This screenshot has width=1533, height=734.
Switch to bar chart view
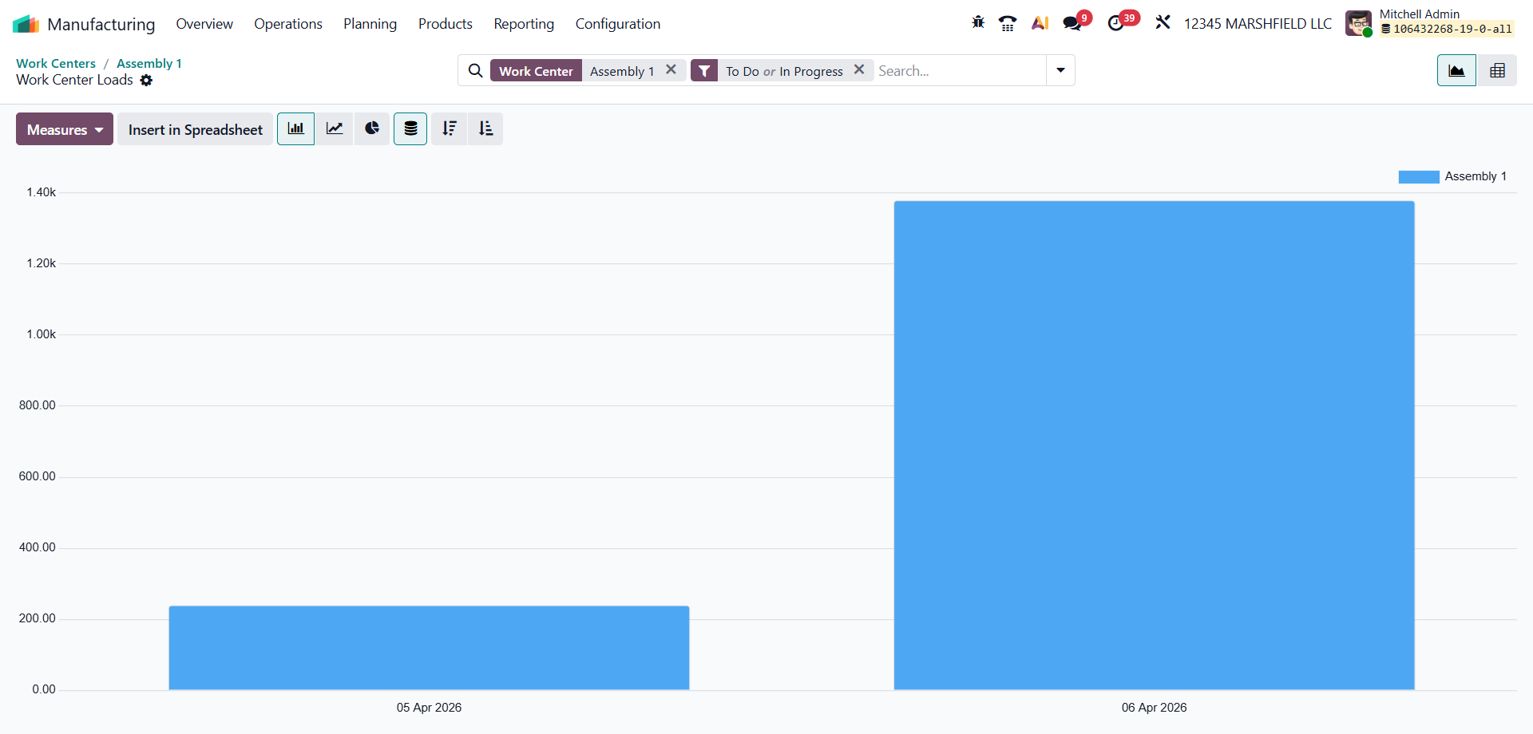pos(295,129)
